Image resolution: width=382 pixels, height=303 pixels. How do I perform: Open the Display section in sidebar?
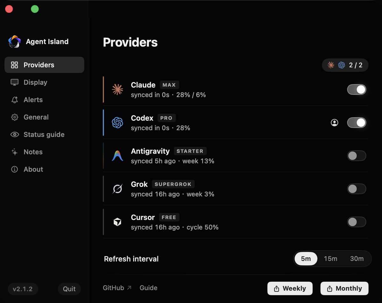(44, 82)
